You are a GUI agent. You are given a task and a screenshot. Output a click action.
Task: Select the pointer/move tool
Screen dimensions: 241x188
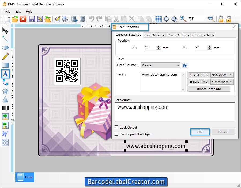(x=5, y=31)
